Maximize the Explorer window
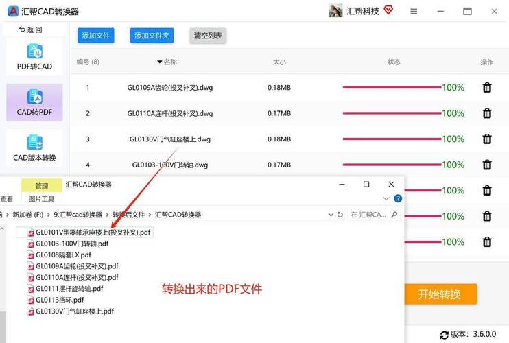509x343 pixels. (366, 185)
